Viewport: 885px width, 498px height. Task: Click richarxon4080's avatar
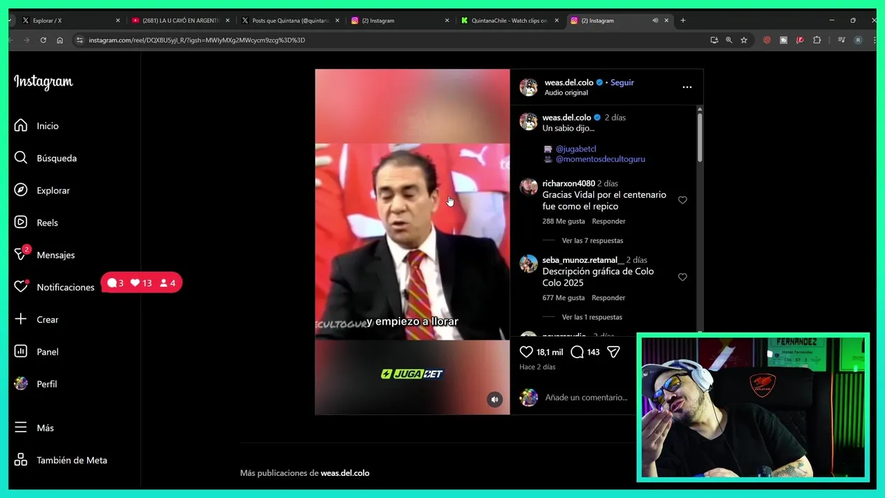528,187
